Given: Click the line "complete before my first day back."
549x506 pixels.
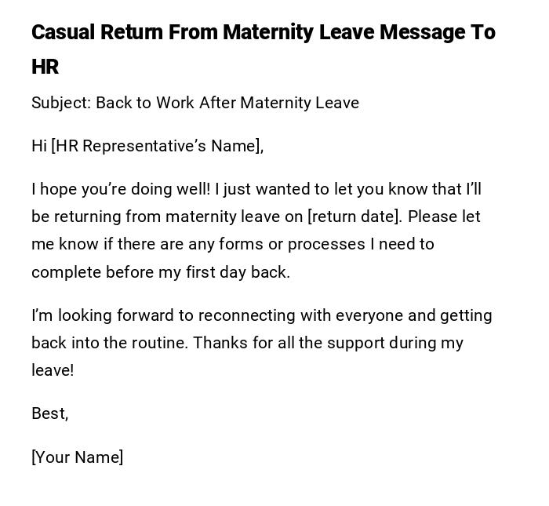Looking at the screenshot, I should [161, 272].
